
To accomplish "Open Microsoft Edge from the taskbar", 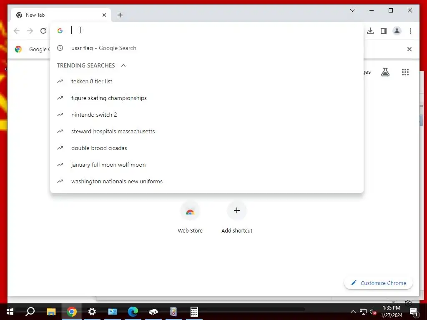I will point(133,312).
